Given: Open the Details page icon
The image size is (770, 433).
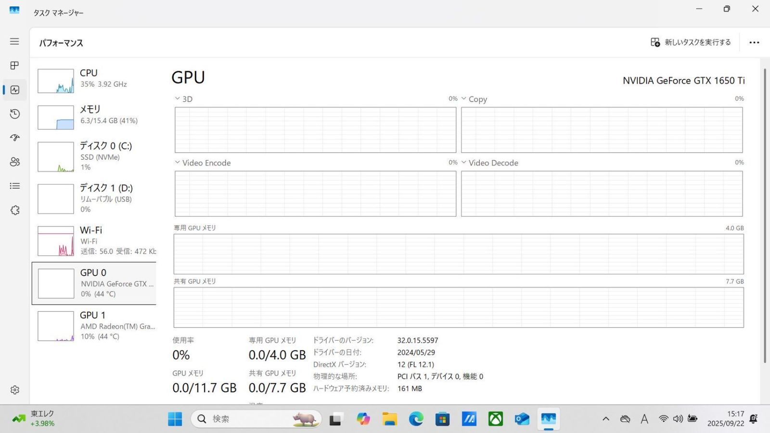Looking at the screenshot, I should click(x=14, y=186).
